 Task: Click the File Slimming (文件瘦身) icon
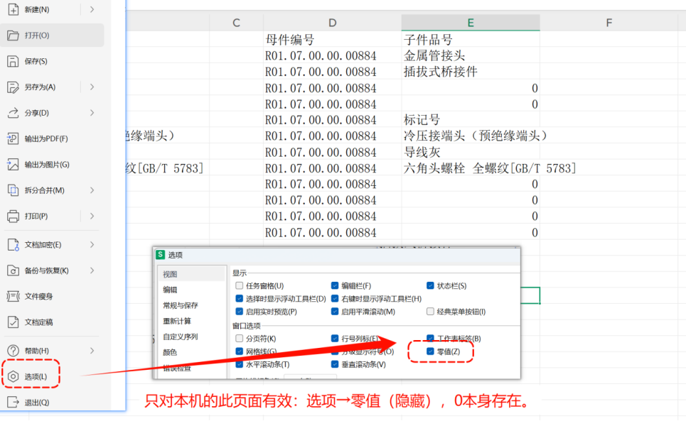[x=13, y=297]
